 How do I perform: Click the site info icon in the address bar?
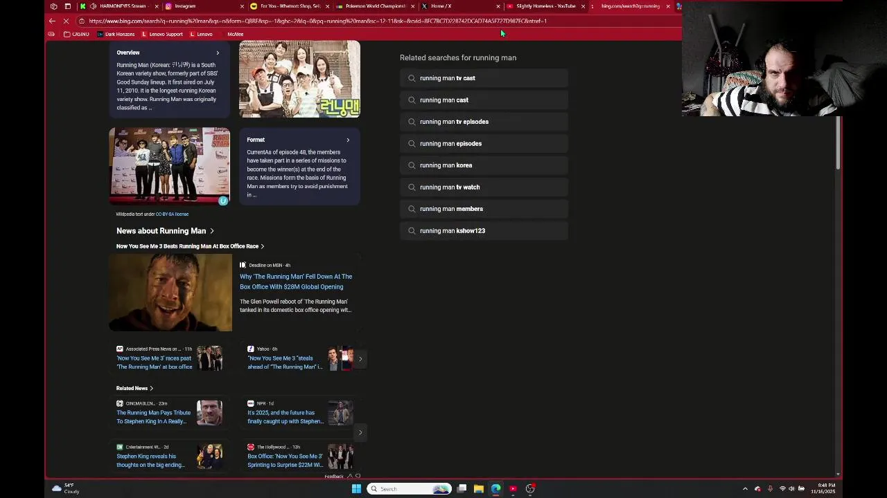82,21
